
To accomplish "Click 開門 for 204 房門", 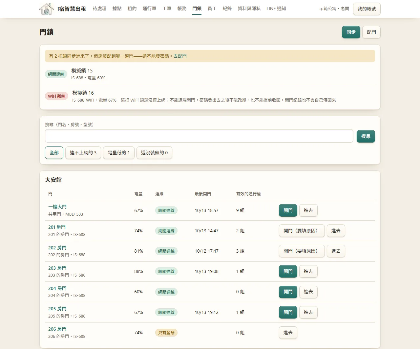I will tap(288, 292).
